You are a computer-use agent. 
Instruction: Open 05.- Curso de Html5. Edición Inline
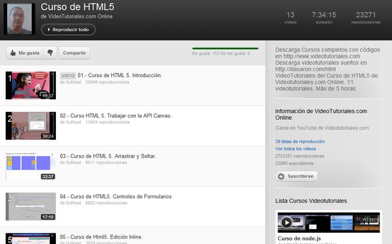pyautogui.click(x=101, y=237)
